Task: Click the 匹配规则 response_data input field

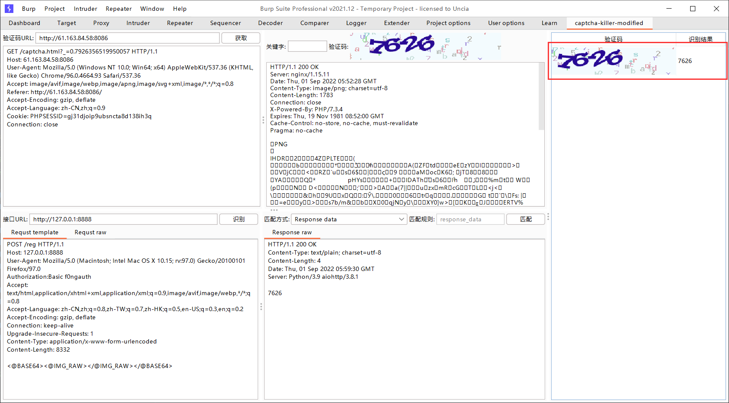Action: (470, 219)
